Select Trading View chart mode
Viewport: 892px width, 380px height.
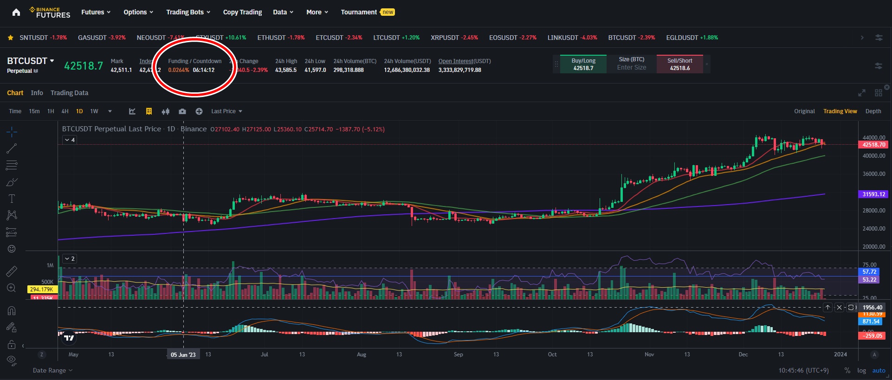coord(840,111)
